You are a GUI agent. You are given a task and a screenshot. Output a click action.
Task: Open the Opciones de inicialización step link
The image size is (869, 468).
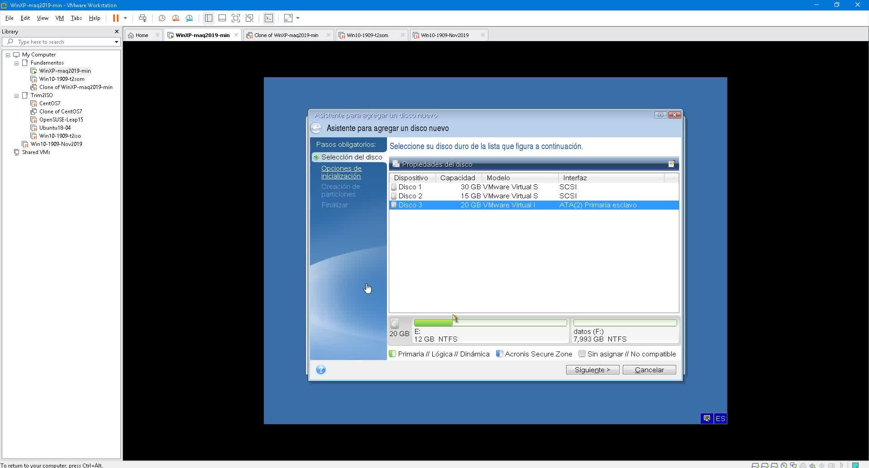341,172
